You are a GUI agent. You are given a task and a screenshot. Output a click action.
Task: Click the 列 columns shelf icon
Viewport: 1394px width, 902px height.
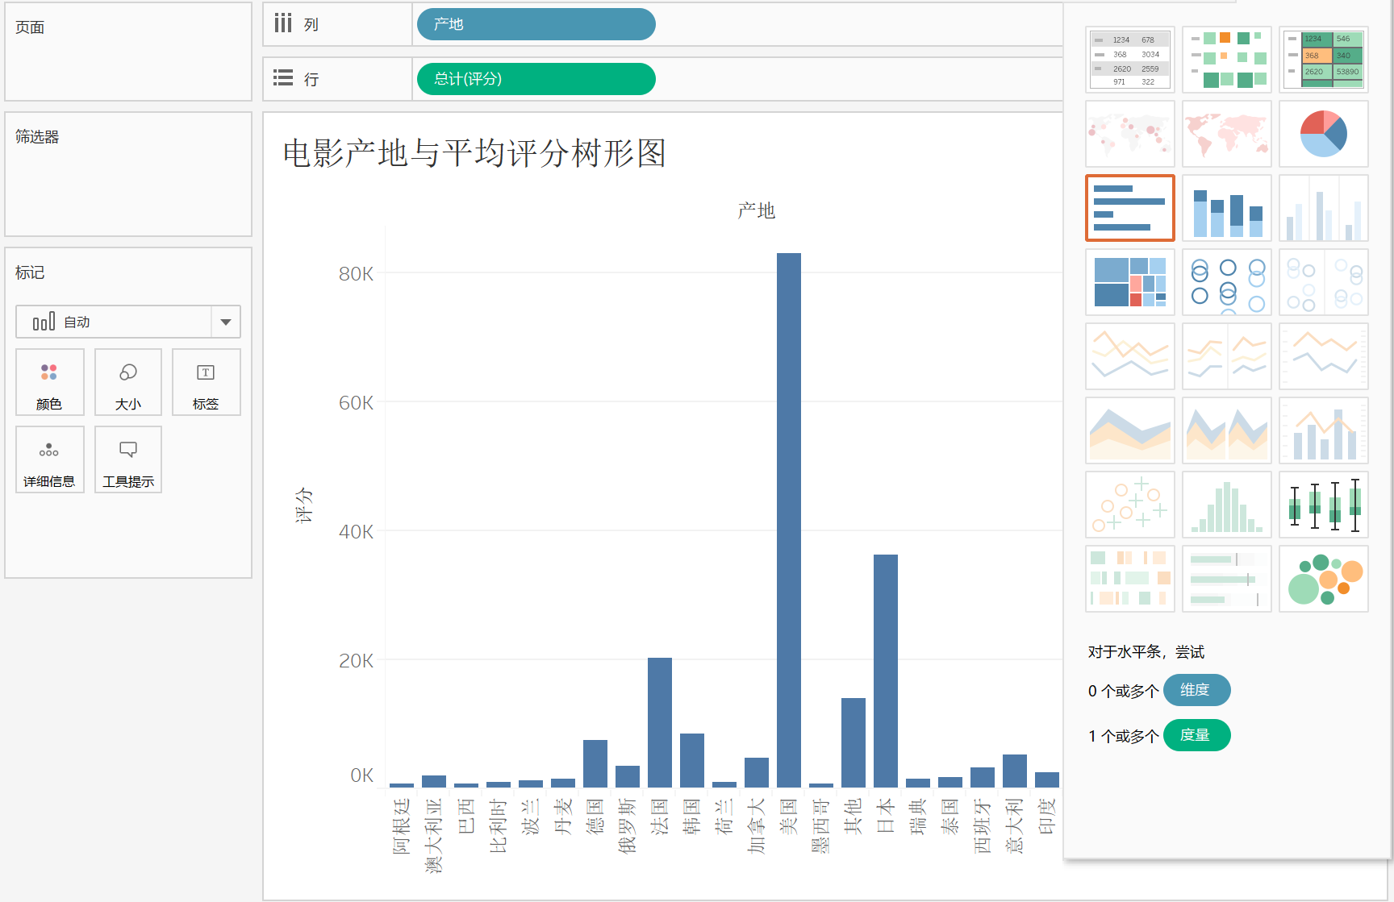coord(282,23)
